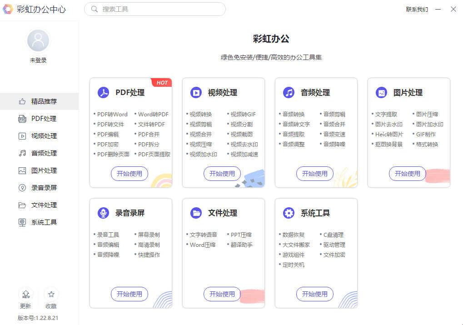Screen dimensions: 463x325
Task: Click the 更新 update icon
Action: click(26, 294)
